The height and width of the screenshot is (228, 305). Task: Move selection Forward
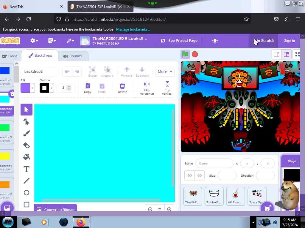127,72
